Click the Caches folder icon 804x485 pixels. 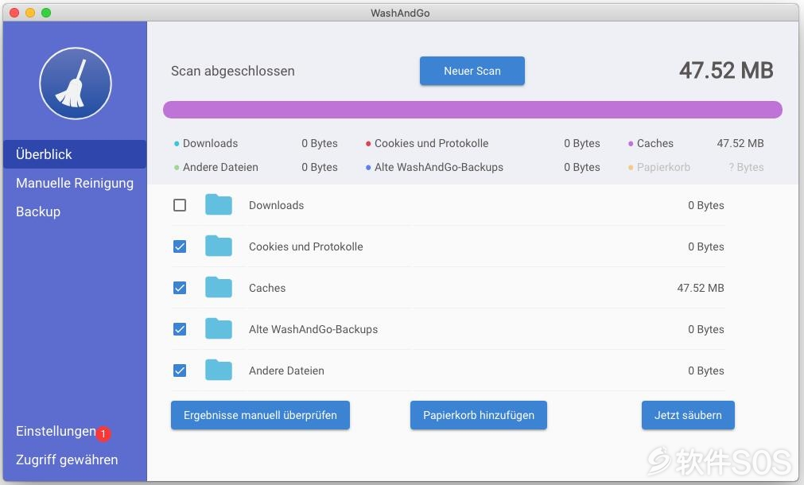click(219, 288)
